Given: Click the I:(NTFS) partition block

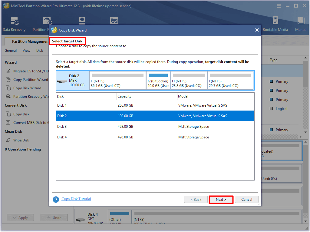Looking at the screenshot, I should tap(230, 81).
